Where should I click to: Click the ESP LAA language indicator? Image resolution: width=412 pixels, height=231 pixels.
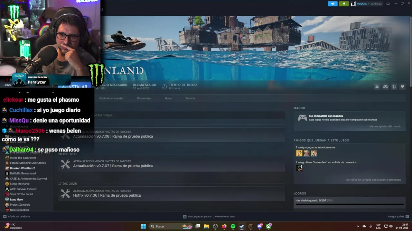[378, 226]
